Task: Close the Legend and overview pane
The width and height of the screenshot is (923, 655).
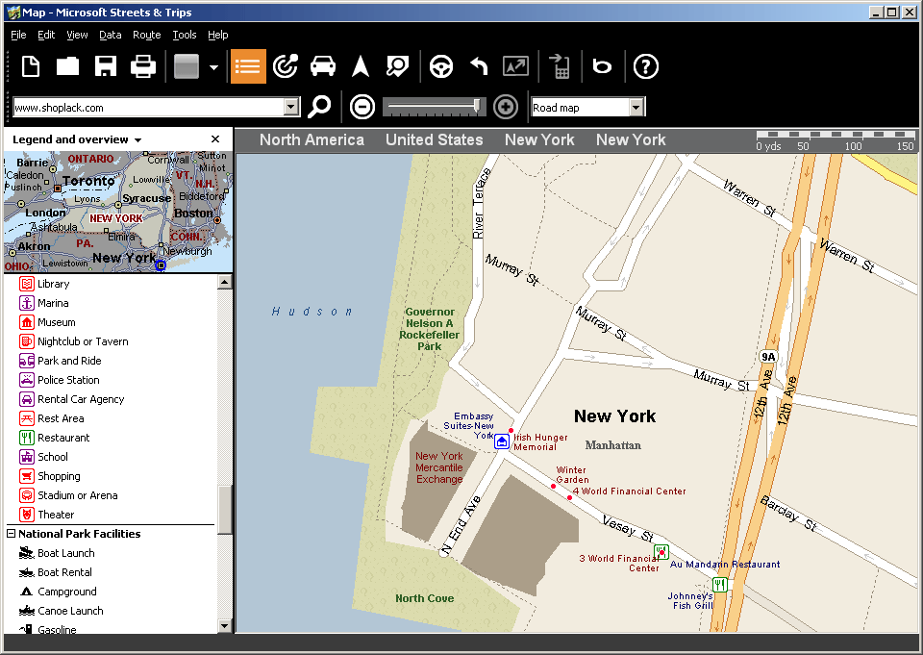Action: [x=215, y=139]
